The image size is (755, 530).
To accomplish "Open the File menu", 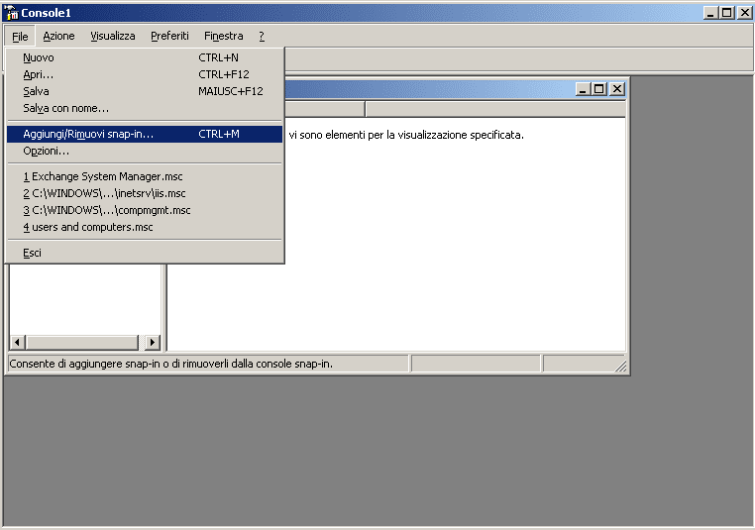I will click(20, 36).
